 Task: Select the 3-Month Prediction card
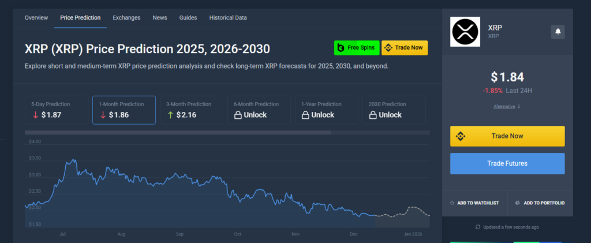(x=191, y=110)
